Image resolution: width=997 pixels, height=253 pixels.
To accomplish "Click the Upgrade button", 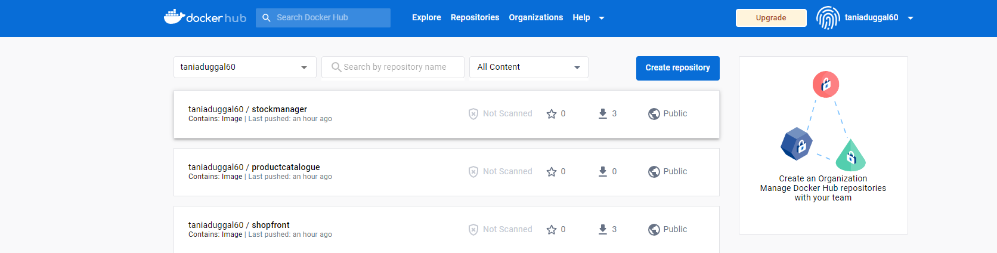I will pos(771,18).
